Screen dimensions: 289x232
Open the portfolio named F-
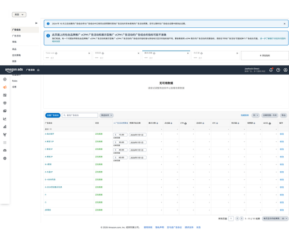coord(46,195)
